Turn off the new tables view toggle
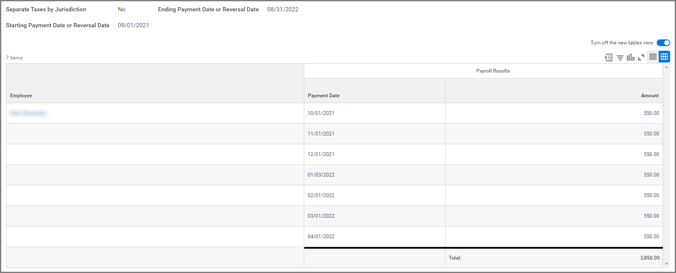Image resolution: width=676 pixels, height=273 pixels. click(663, 43)
